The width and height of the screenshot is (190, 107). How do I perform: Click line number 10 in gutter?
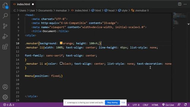point(18,43)
